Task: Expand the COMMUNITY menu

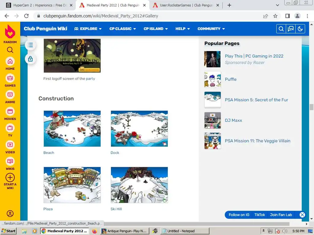Action: 211,29
